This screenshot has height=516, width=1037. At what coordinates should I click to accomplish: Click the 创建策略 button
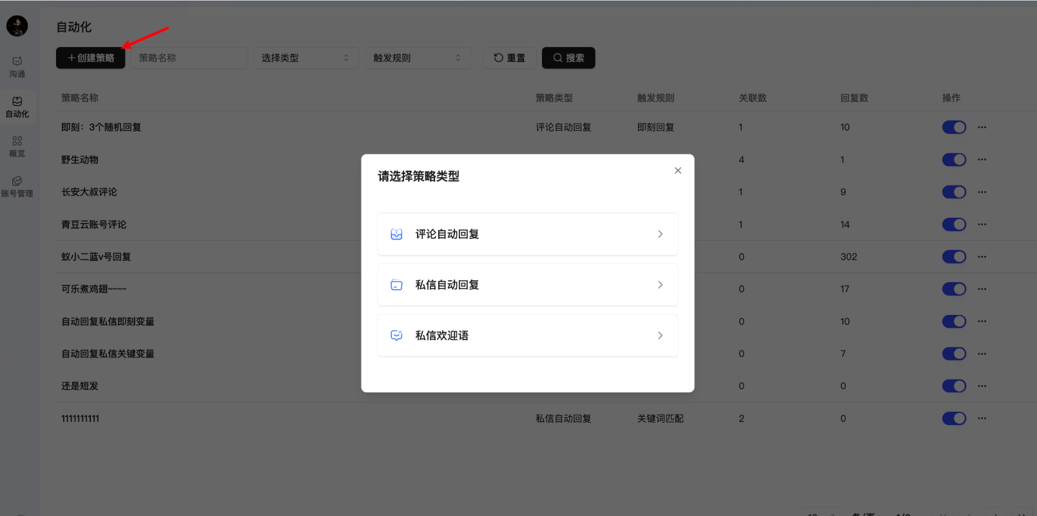click(x=91, y=58)
